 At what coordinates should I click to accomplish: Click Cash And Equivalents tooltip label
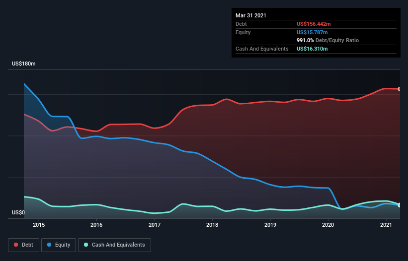pos(262,49)
